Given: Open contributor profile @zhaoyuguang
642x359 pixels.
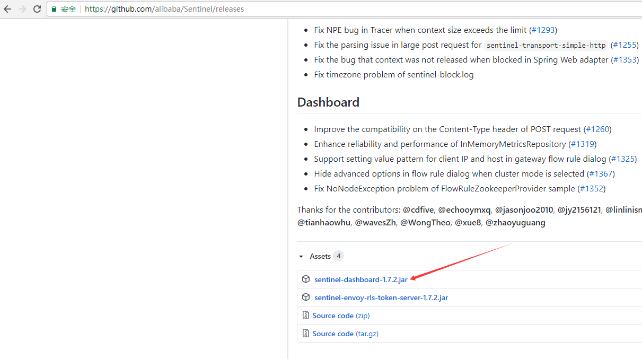Looking at the screenshot, I should [x=515, y=223].
